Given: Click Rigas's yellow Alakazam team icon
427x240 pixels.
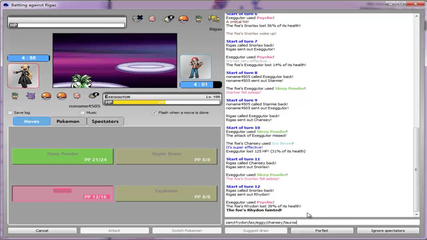Looking at the screenshot, I should 213,19.
